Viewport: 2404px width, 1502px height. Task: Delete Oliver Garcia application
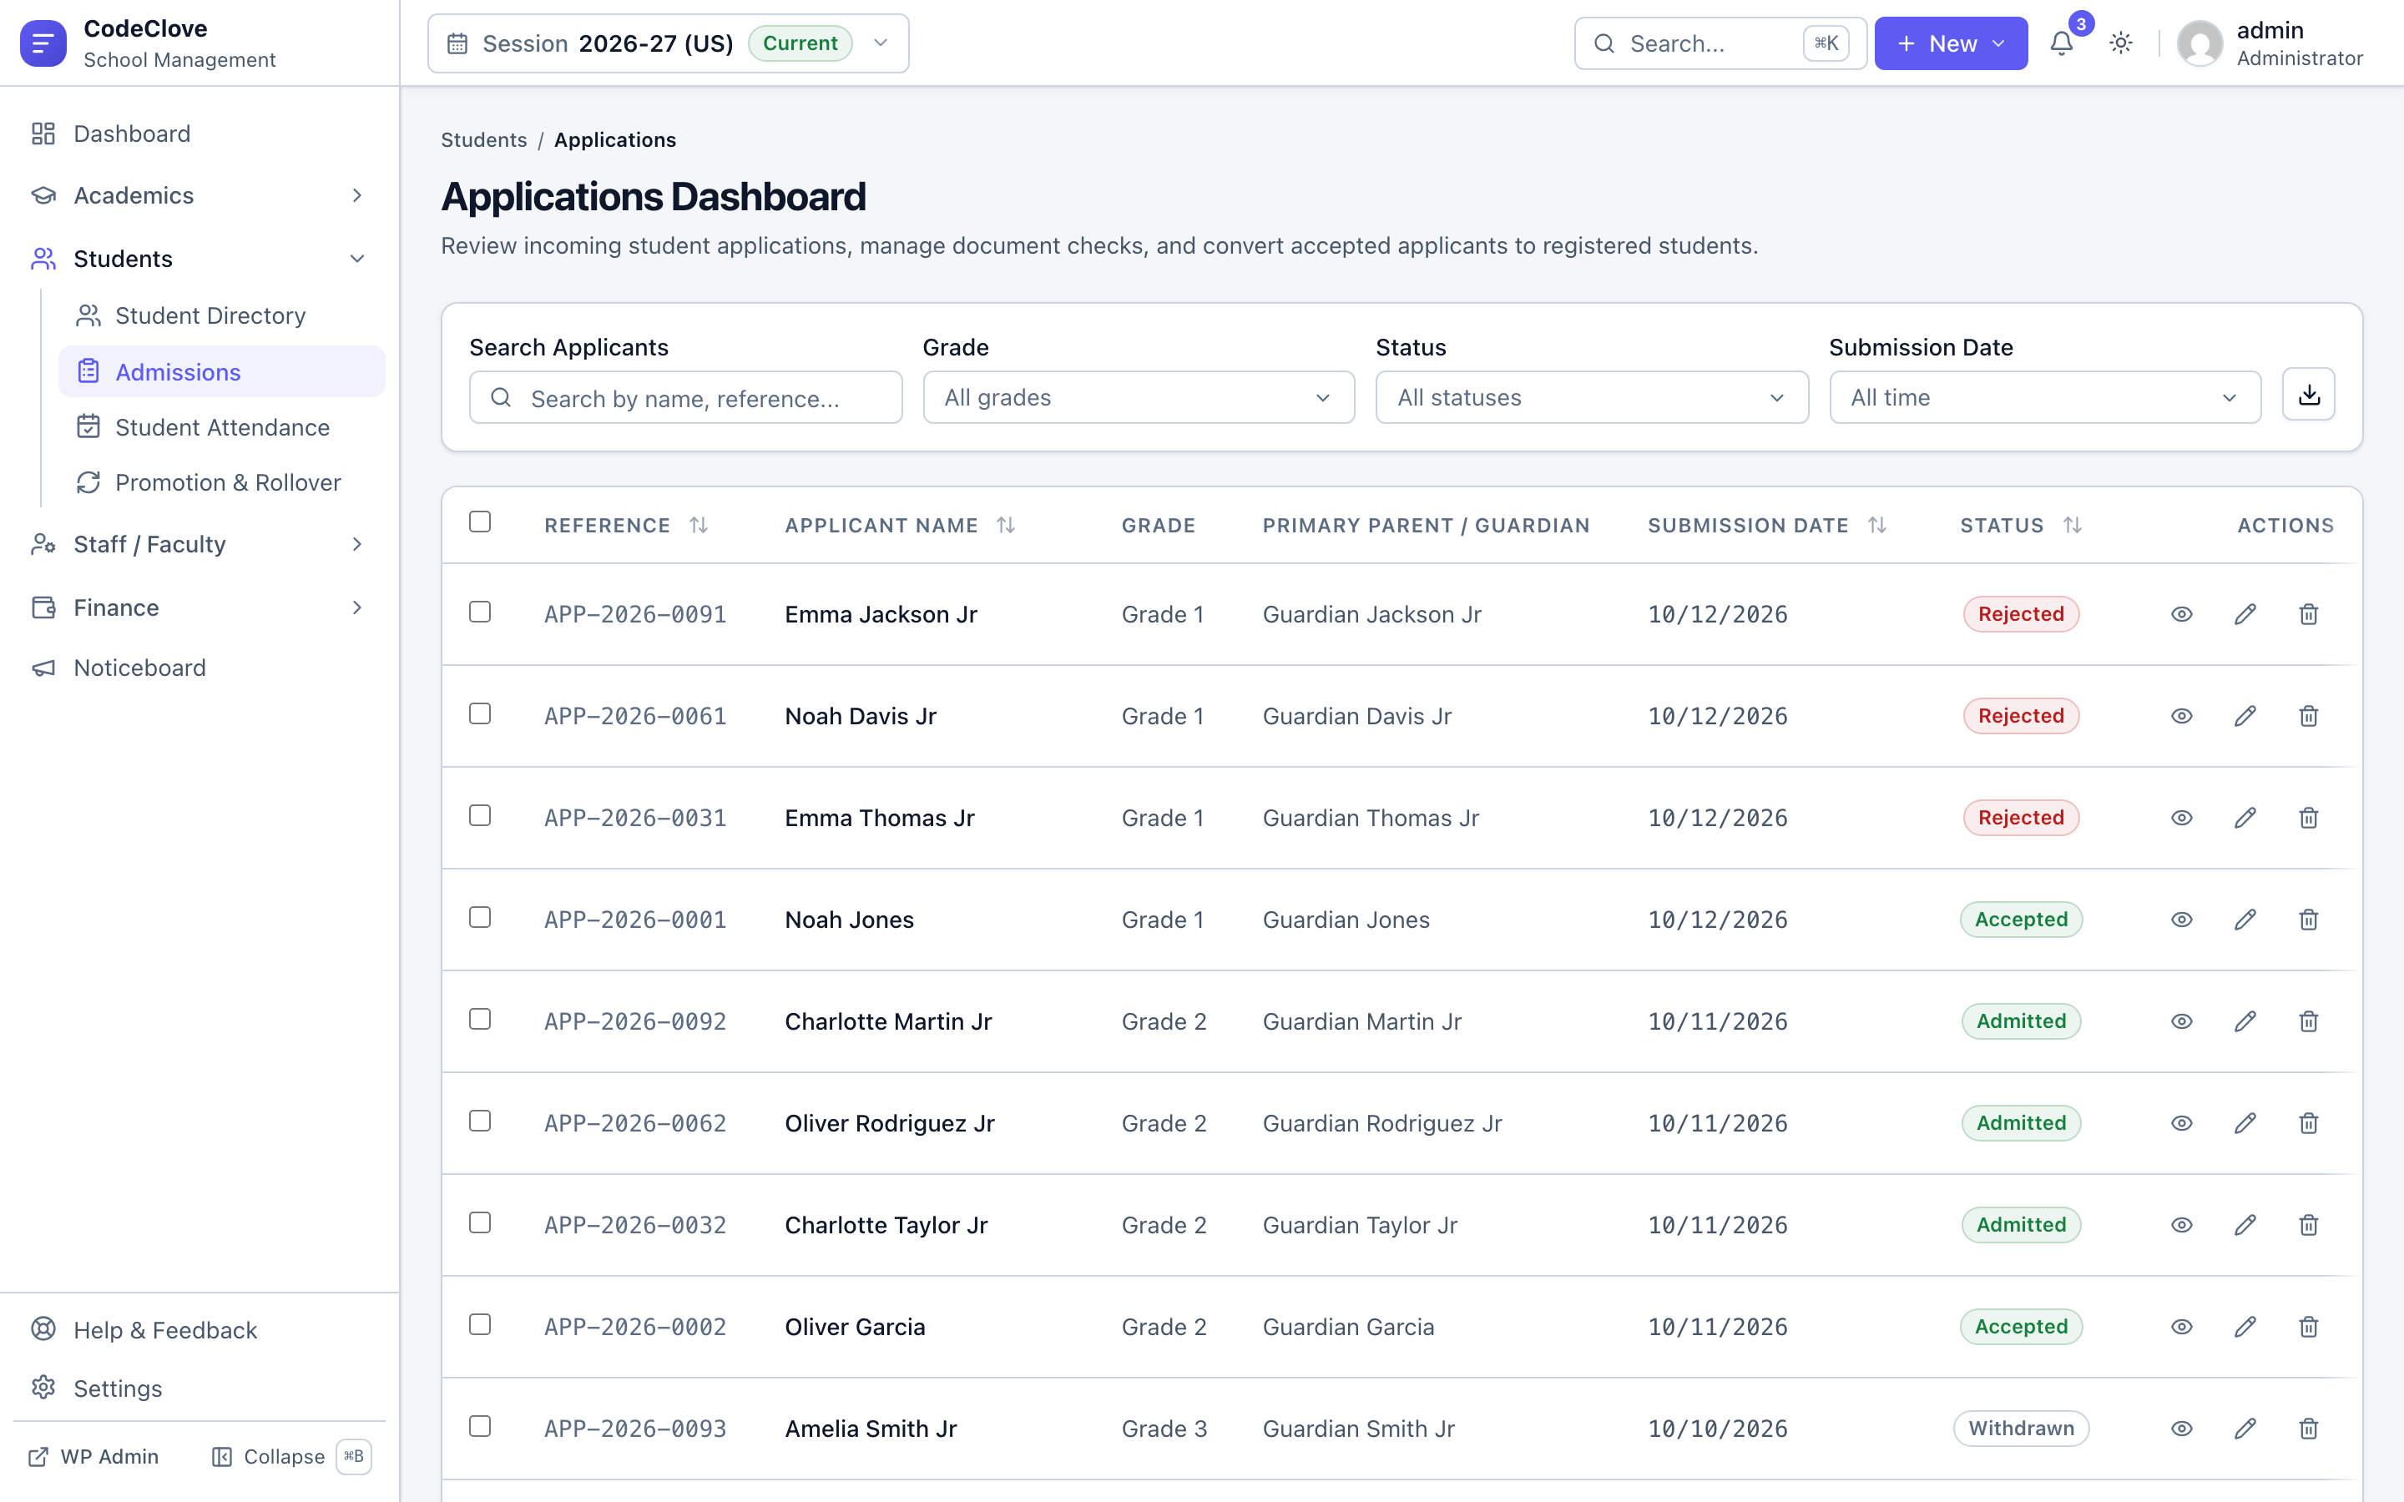click(2309, 1327)
